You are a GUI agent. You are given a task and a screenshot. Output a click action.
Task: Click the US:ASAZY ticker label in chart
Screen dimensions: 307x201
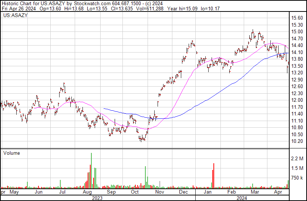point(16,15)
